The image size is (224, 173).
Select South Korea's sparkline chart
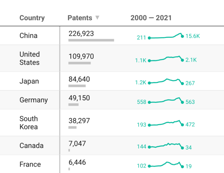[x=166, y=123]
